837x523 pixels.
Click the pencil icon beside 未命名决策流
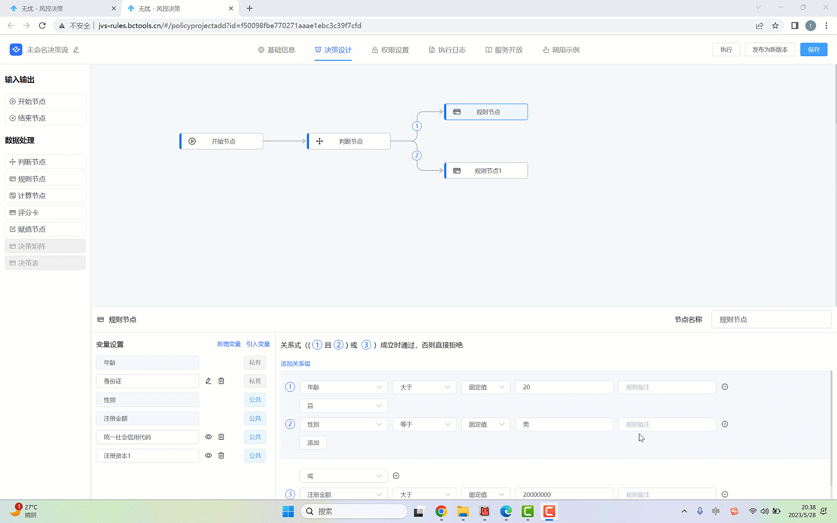[x=76, y=50]
